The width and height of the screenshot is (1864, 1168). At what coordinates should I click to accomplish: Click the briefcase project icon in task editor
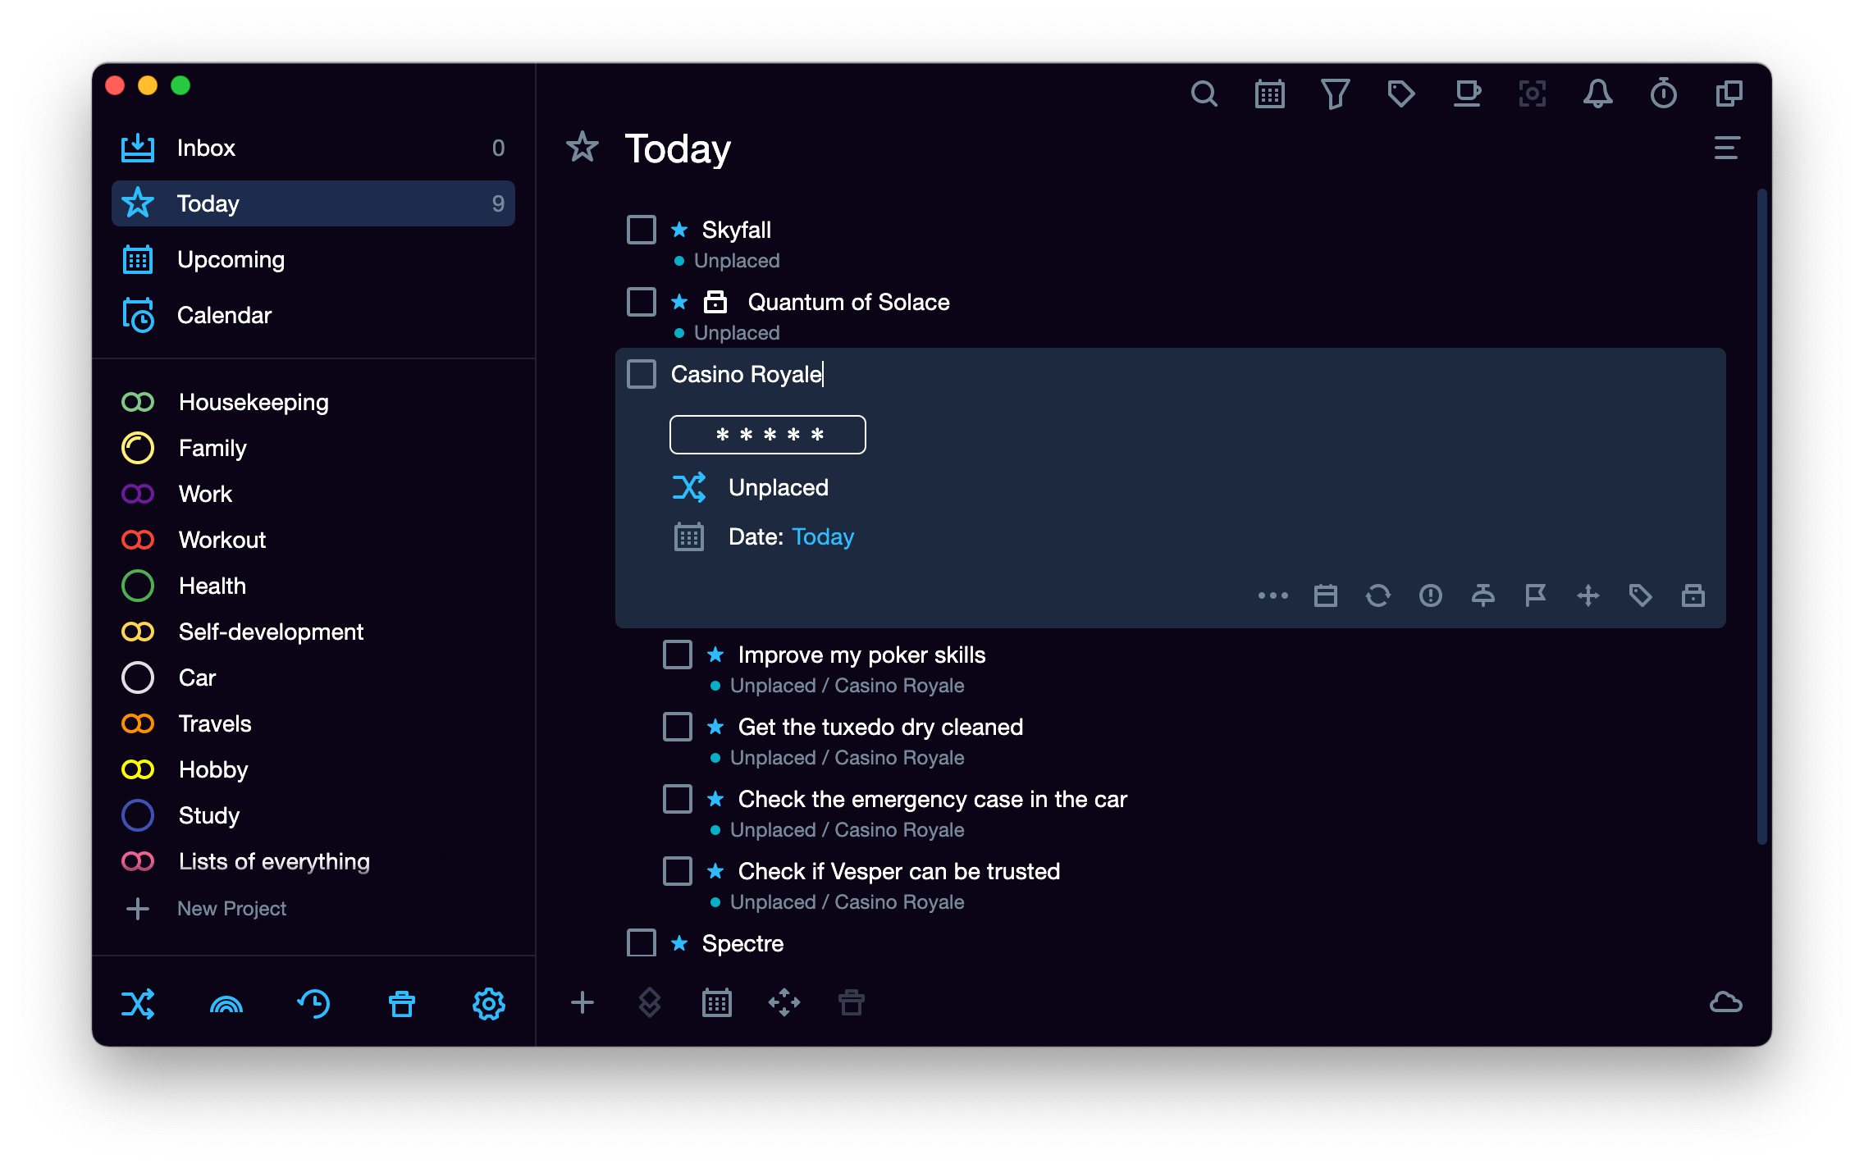1693,595
